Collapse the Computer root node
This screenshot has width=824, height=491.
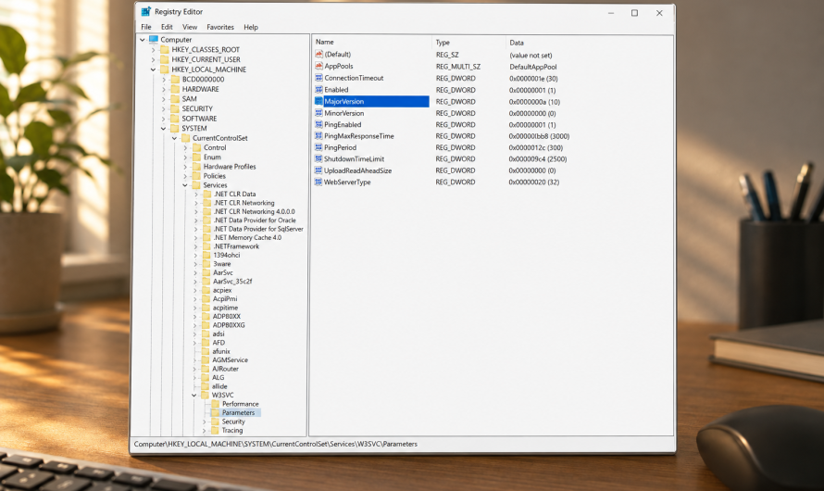coord(143,40)
